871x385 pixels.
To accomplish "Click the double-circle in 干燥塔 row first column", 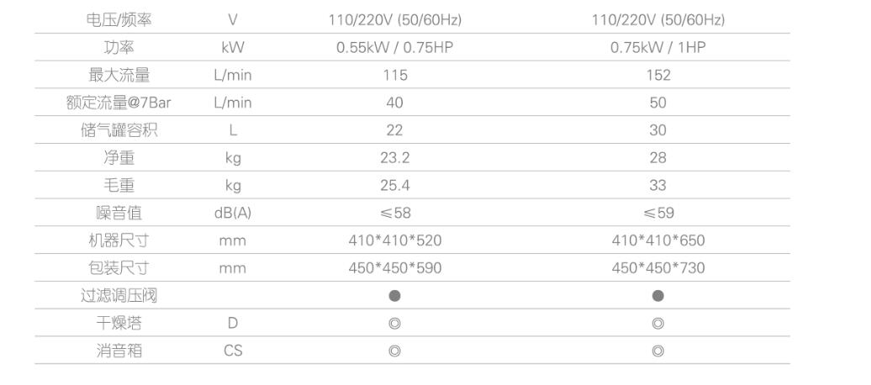I will (394, 324).
